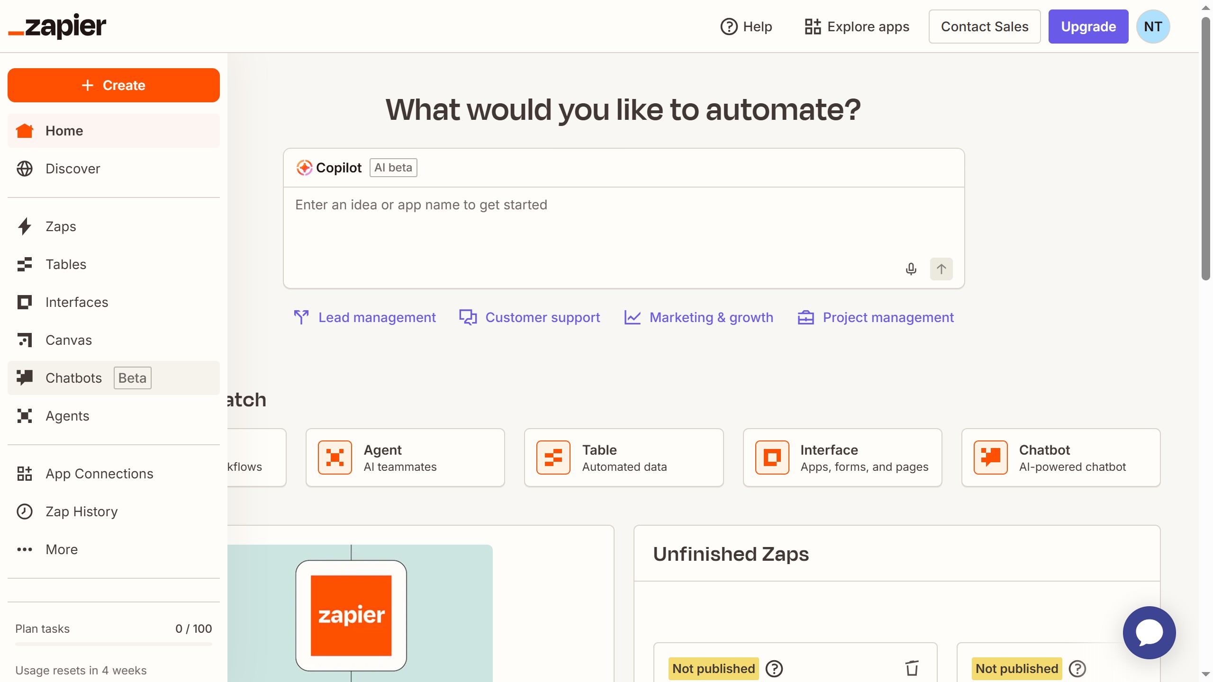Create an Agent AI teammates card
The height and width of the screenshot is (682, 1213).
405,458
